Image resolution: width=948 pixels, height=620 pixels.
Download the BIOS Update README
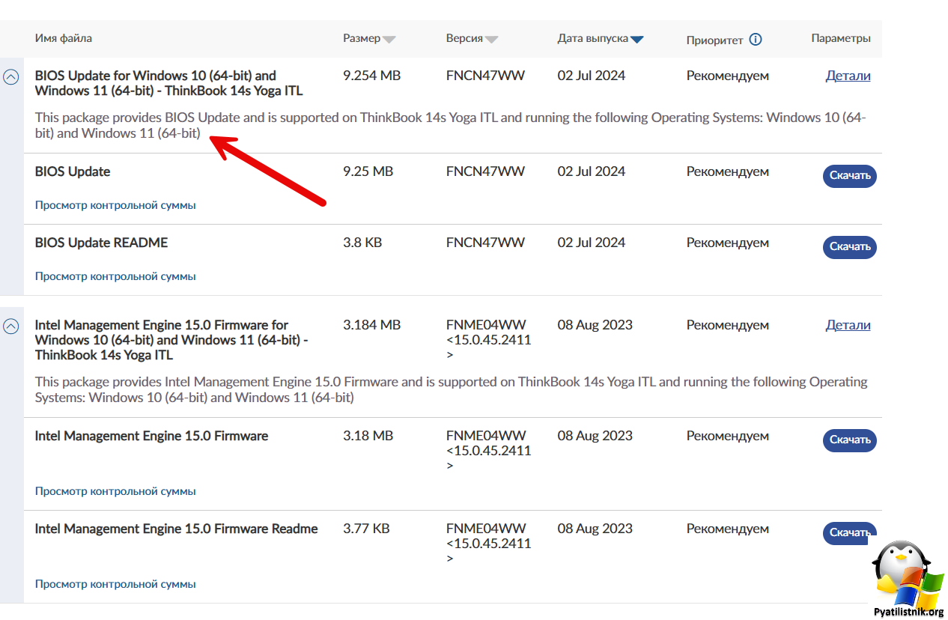[x=849, y=247]
